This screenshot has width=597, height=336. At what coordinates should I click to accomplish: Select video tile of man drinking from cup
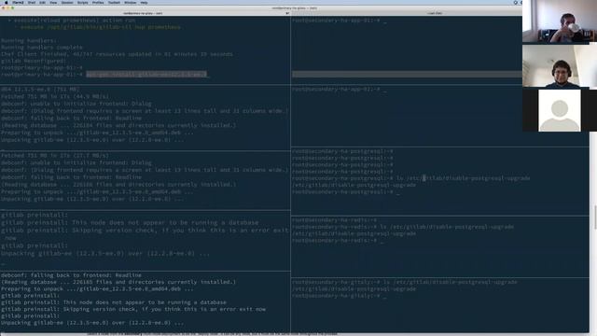(560, 21)
